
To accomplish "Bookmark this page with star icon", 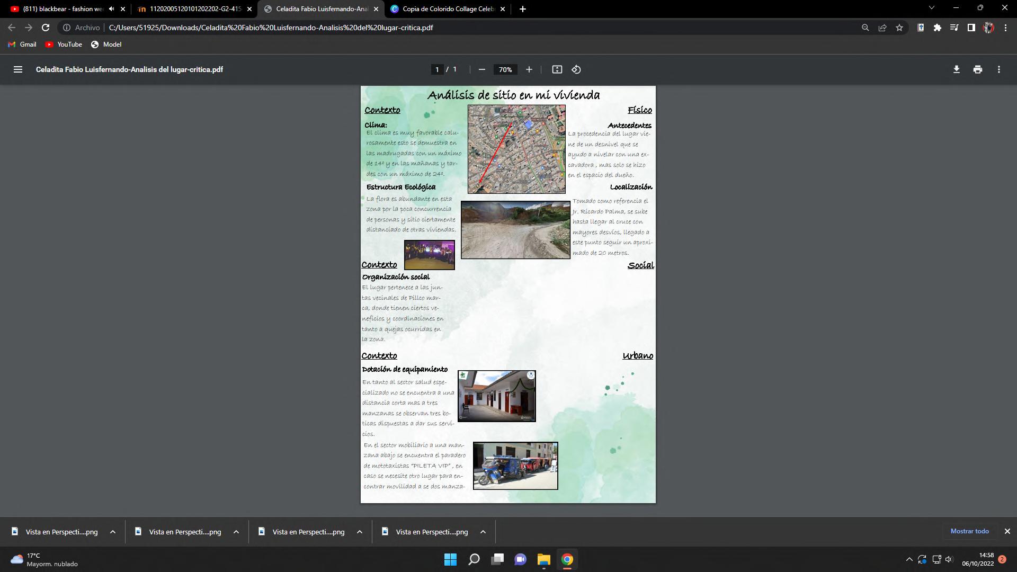I will tap(899, 28).
